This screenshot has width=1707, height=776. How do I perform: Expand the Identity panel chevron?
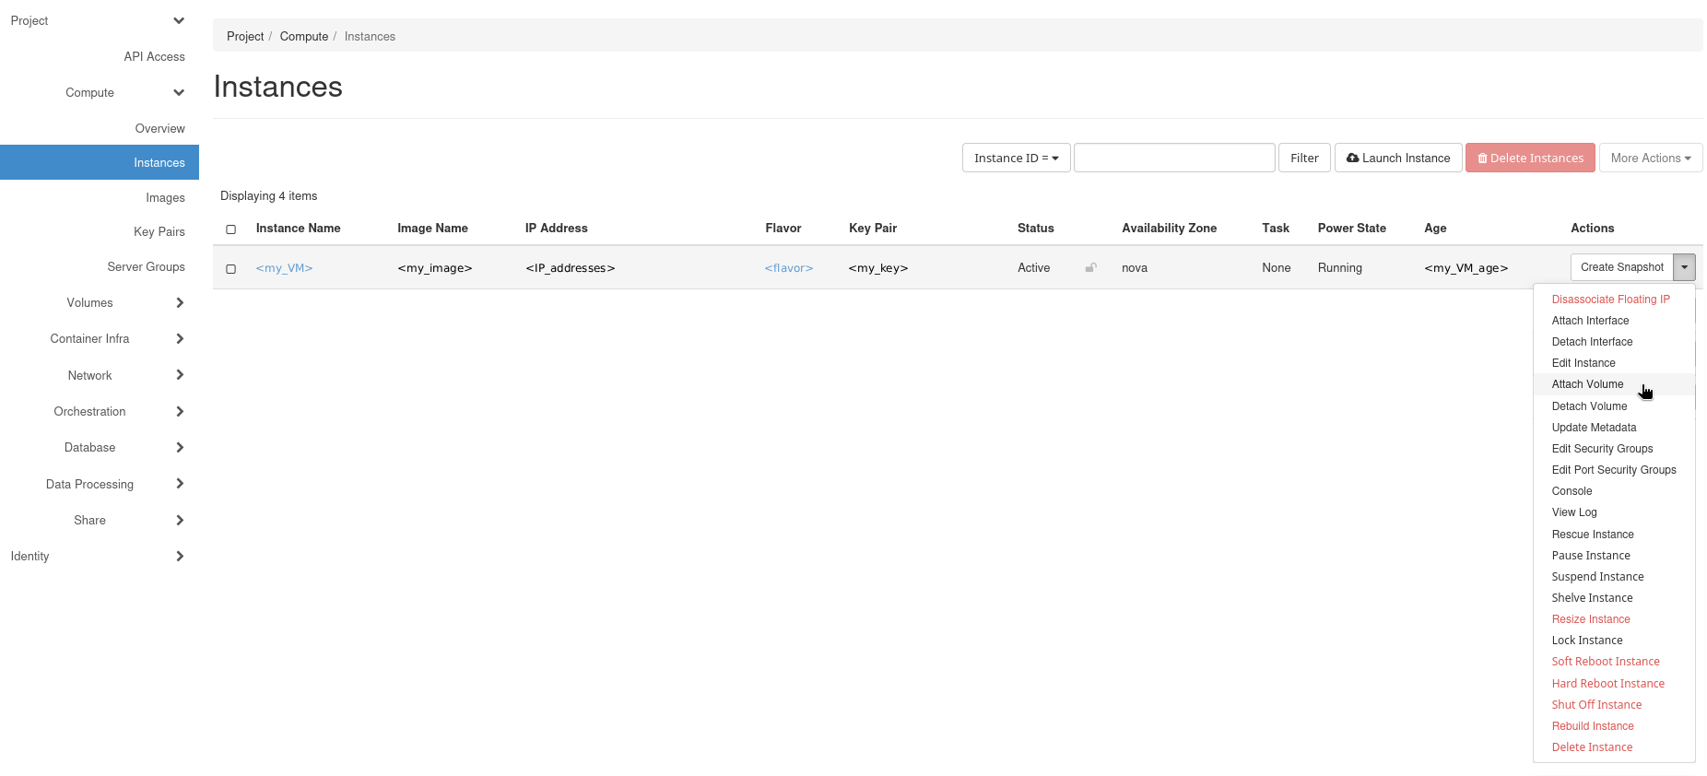click(x=180, y=557)
